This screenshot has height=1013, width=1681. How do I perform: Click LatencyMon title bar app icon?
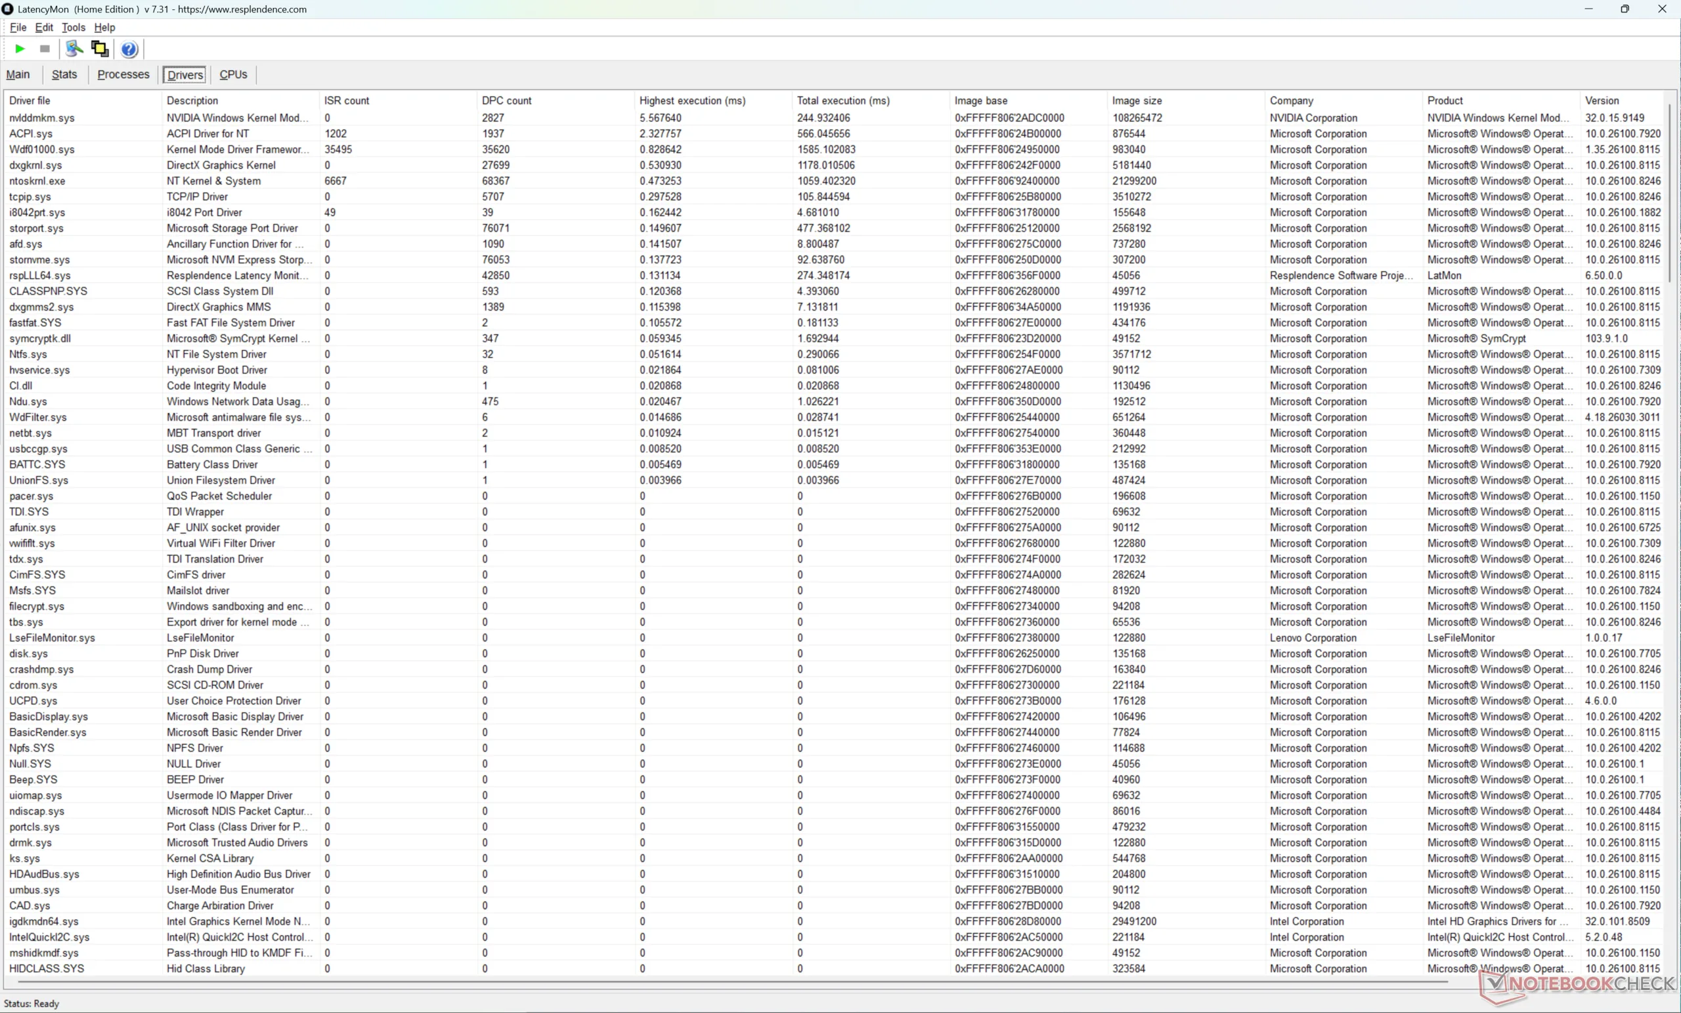coord(7,9)
